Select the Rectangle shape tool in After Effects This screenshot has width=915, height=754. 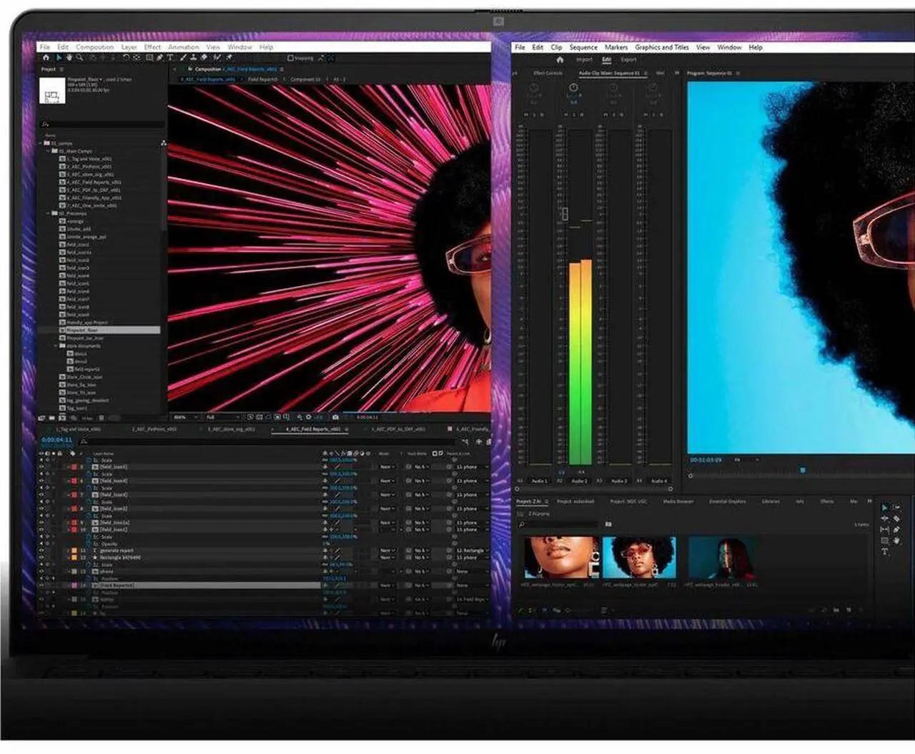(x=149, y=58)
